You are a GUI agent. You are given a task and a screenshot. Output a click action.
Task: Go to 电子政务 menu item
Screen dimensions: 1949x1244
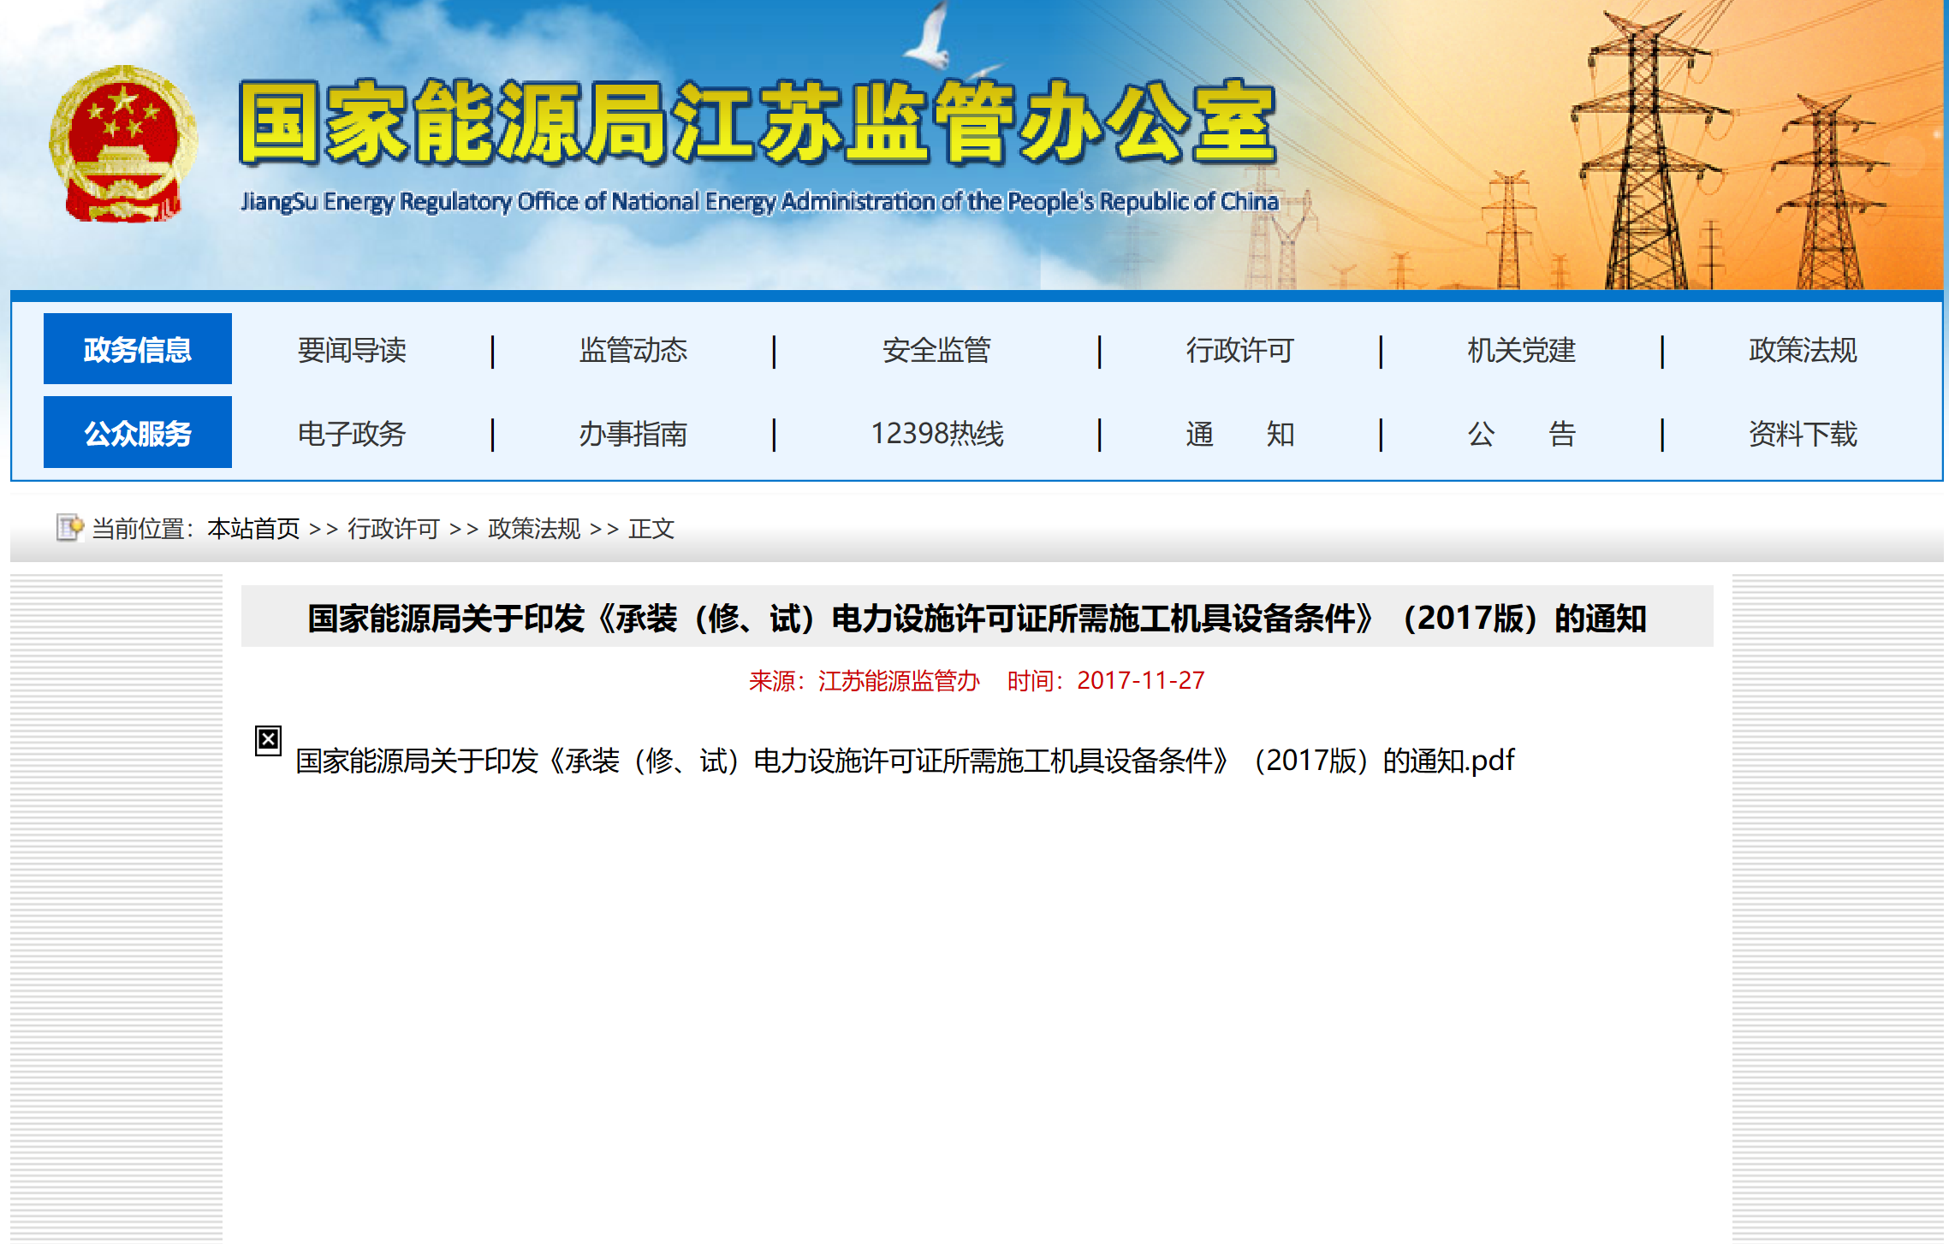point(352,434)
